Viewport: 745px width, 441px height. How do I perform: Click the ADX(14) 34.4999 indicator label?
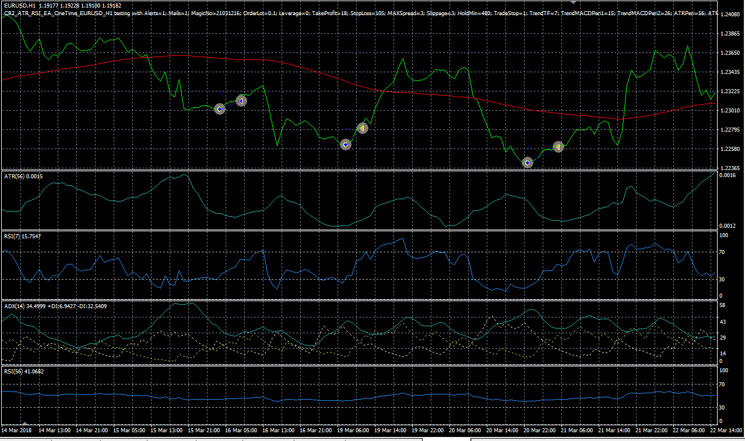pos(55,305)
